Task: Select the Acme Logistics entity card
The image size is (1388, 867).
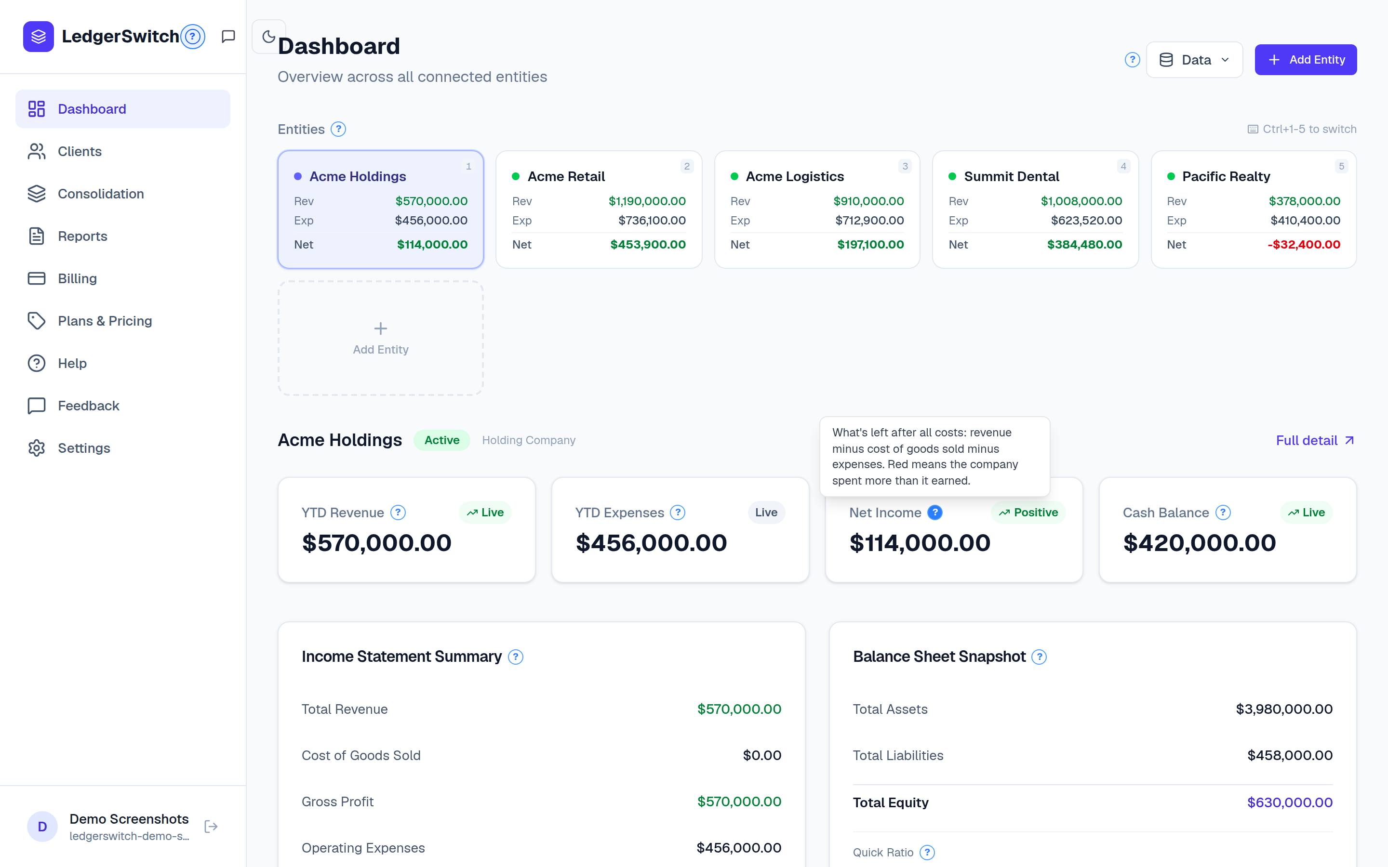Action: (x=817, y=210)
